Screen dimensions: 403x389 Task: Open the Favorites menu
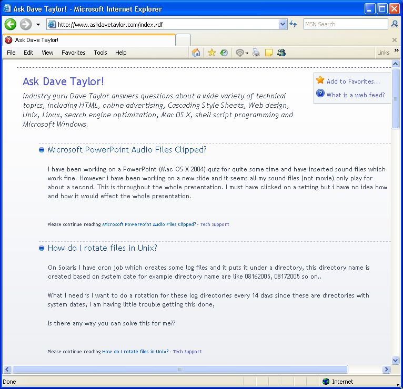pyautogui.click(x=74, y=53)
